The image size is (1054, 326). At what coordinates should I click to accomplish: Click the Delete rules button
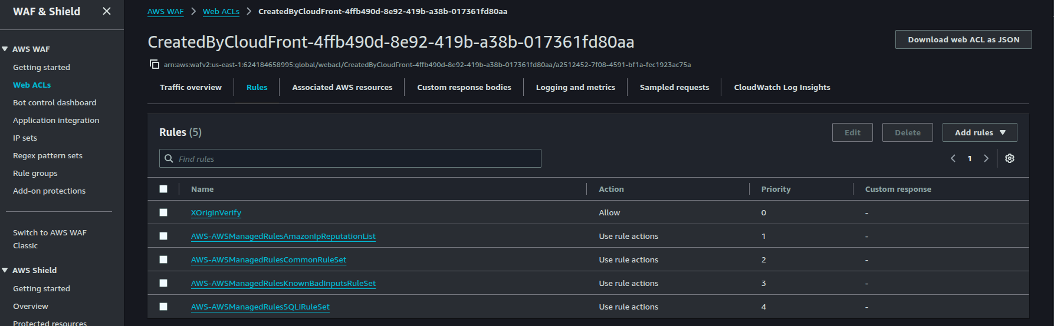coord(908,132)
